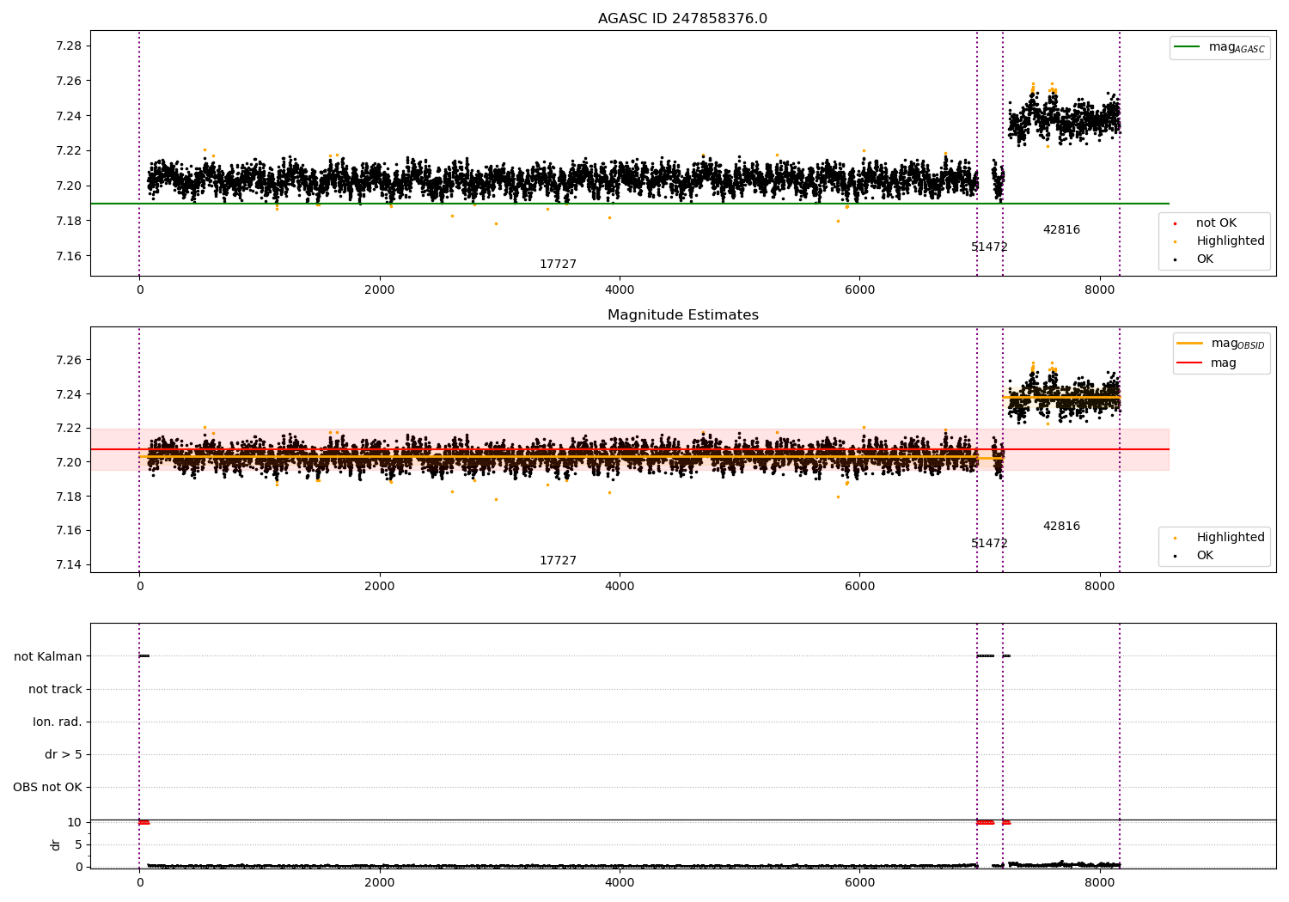Screen dimensions: 1289x902
Task: Click obsid label 51472 in Magnitude Estimates plot
Action: coord(989,544)
